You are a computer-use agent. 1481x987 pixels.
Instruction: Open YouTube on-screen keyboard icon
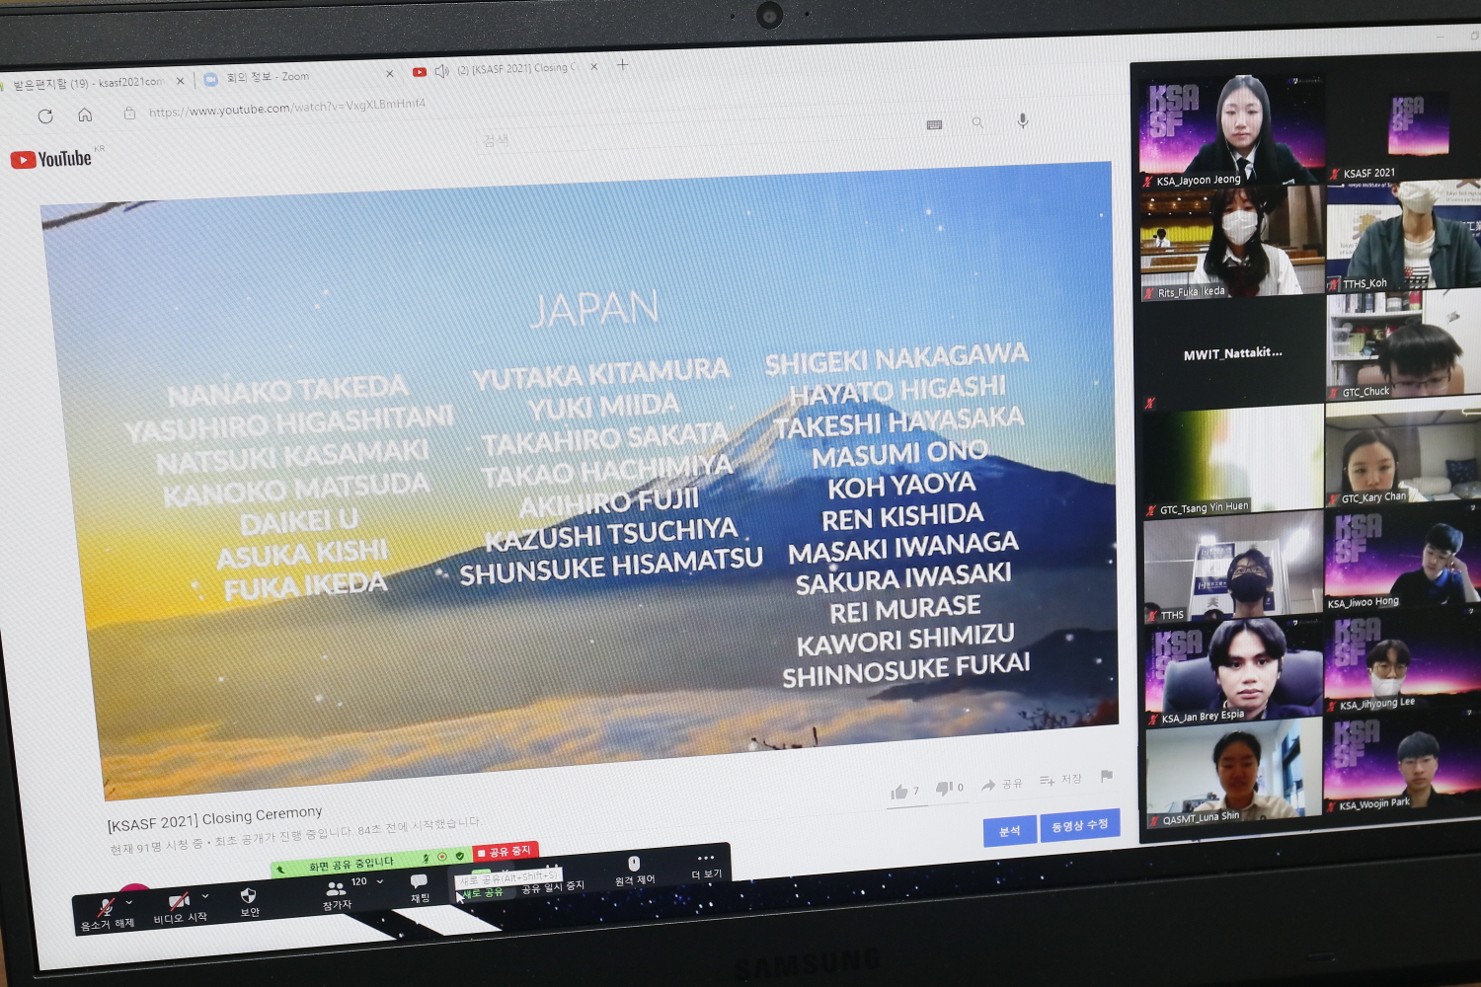click(x=934, y=124)
